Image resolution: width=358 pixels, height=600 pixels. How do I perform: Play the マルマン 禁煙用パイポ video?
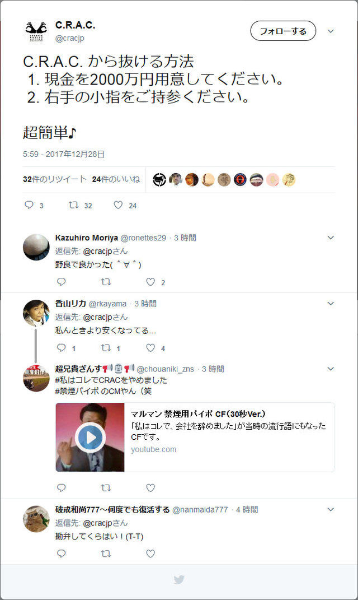[90, 437]
